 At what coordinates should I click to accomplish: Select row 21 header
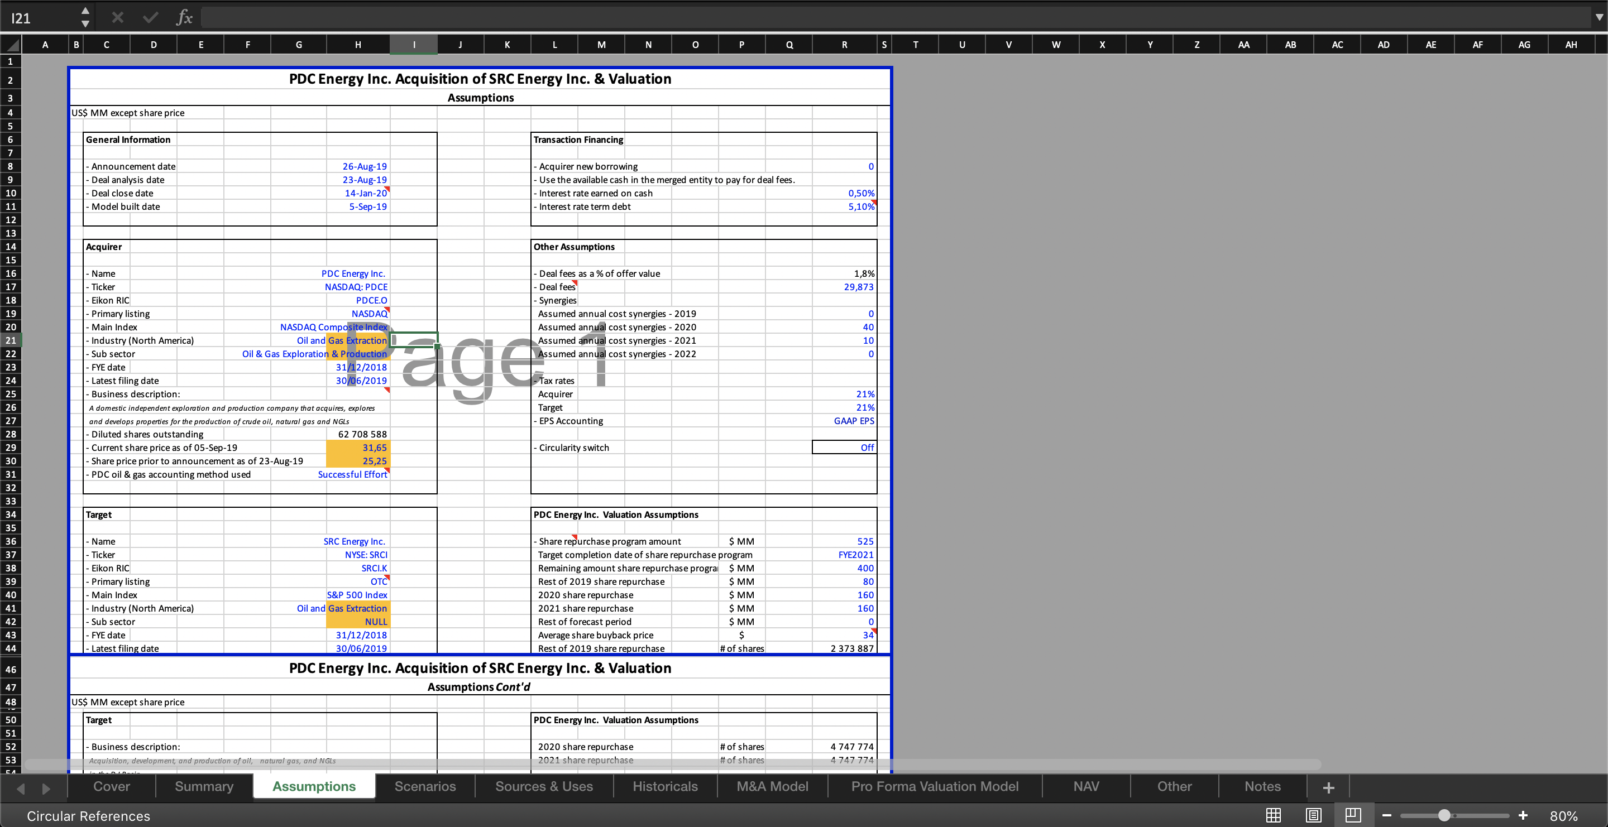pos(11,340)
